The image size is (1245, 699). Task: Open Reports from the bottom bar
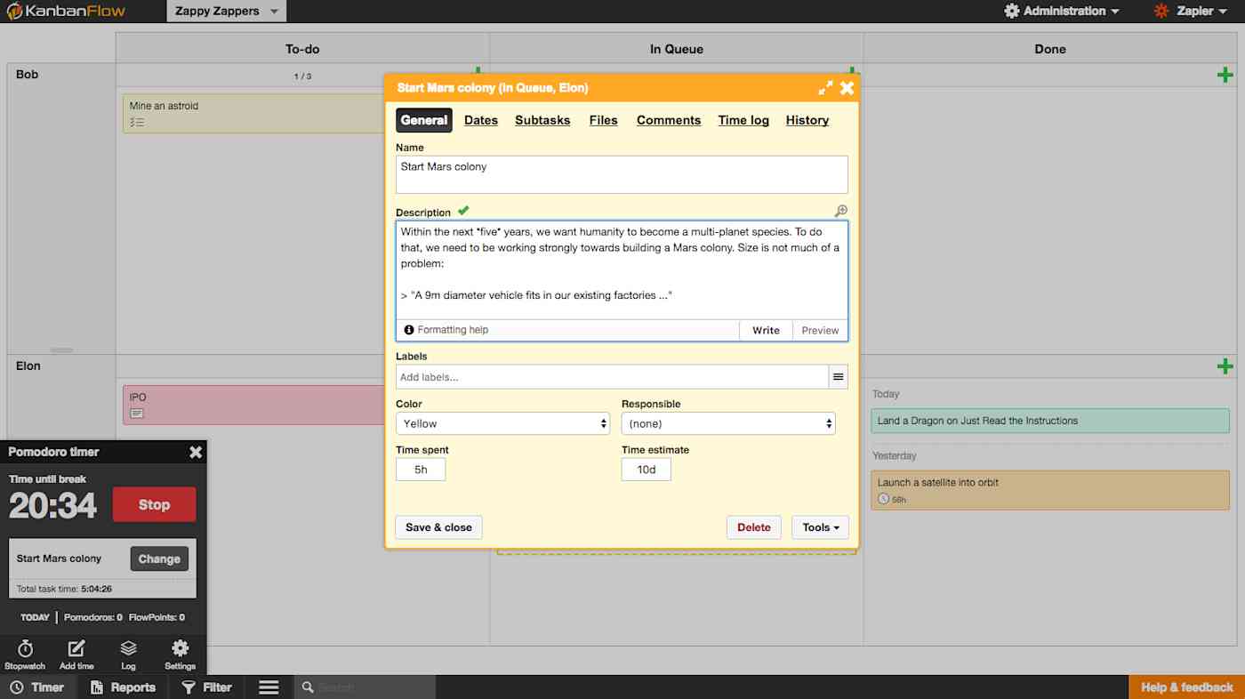(x=123, y=687)
